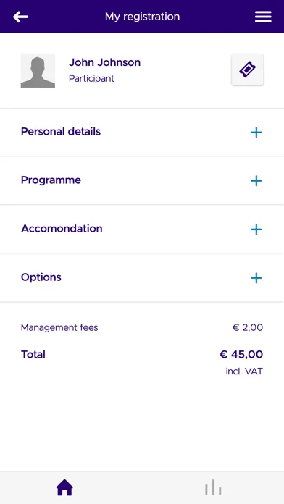
Task: Tap the Management fees line
Action: (x=142, y=328)
